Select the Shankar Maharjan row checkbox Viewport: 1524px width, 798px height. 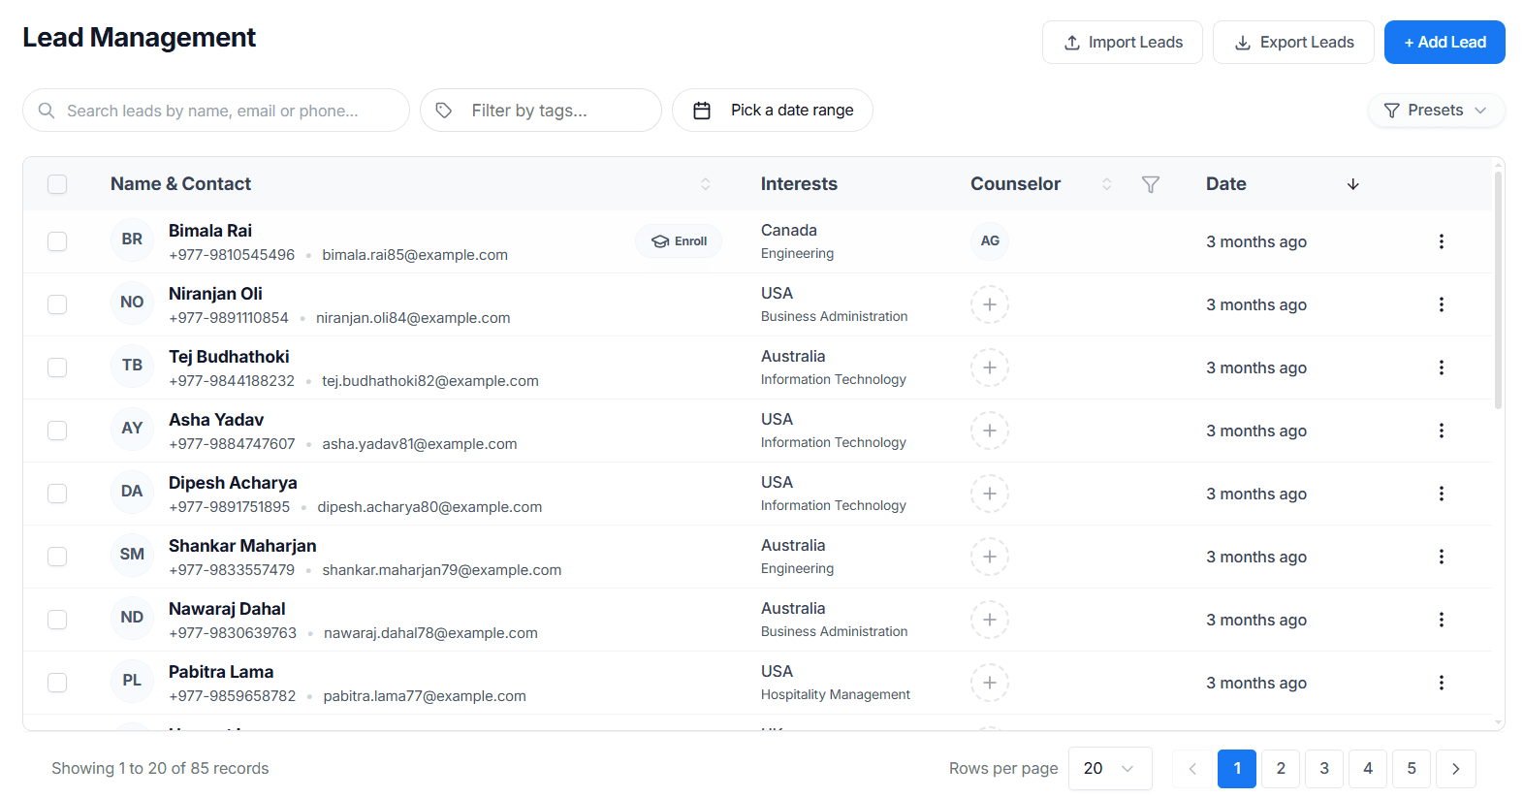pos(57,557)
